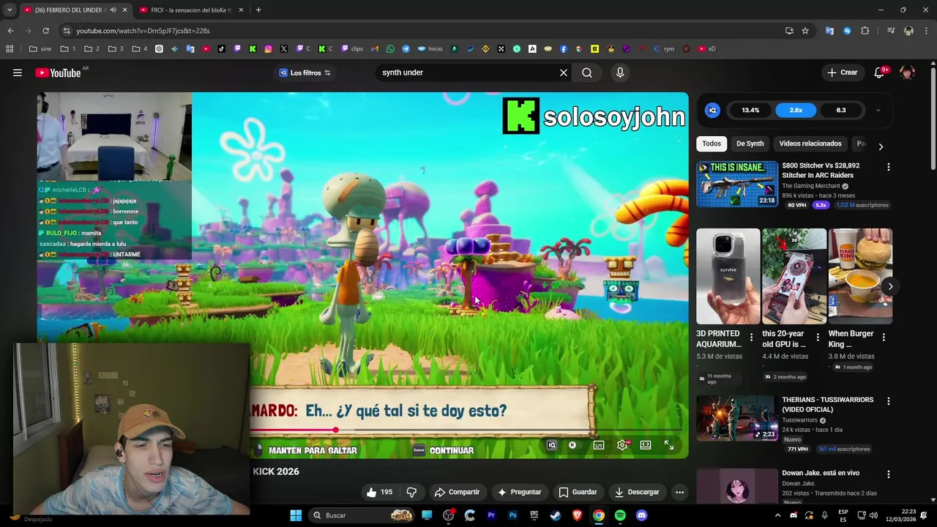This screenshot has width=937, height=527.
Task: Share the video via Compartir
Action: [457, 492]
